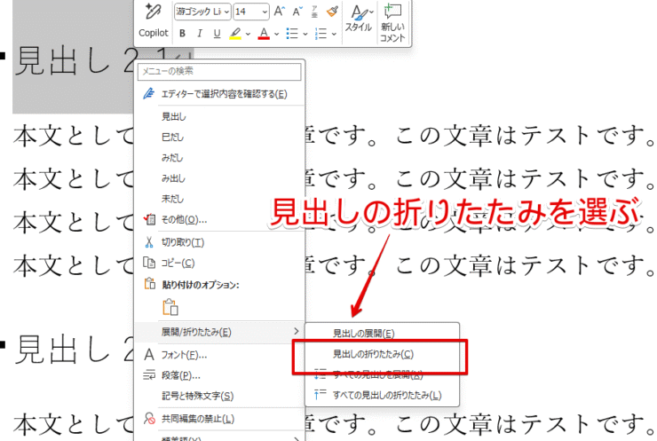Insert a 新しいコメント new comment

(392, 22)
